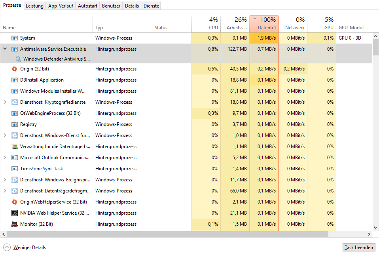Open the Benutzer tab
Viewport: 379px width, 257px height.
[x=111, y=6]
